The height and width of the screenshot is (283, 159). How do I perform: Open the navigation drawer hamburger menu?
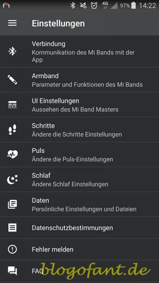click(12, 23)
